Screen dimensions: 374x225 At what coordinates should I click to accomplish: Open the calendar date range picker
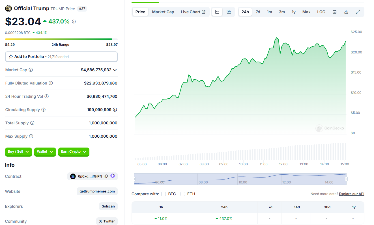(334, 12)
